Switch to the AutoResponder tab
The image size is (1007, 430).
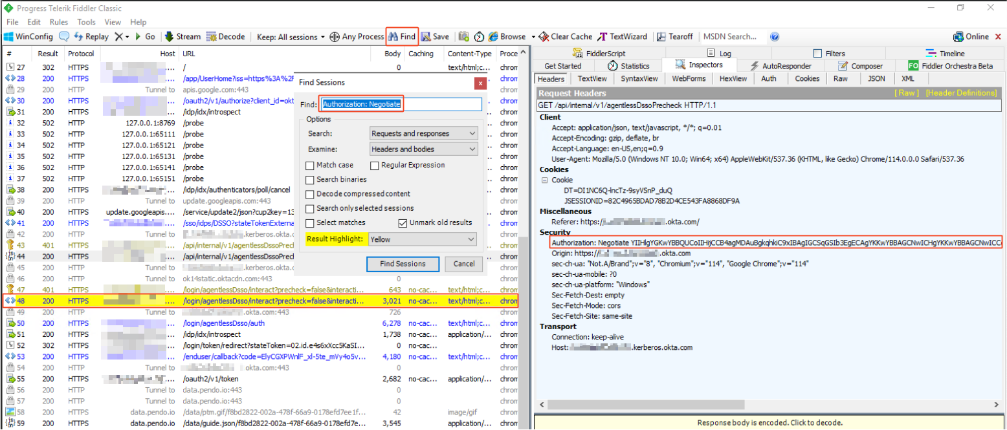pyautogui.click(x=781, y=66)
